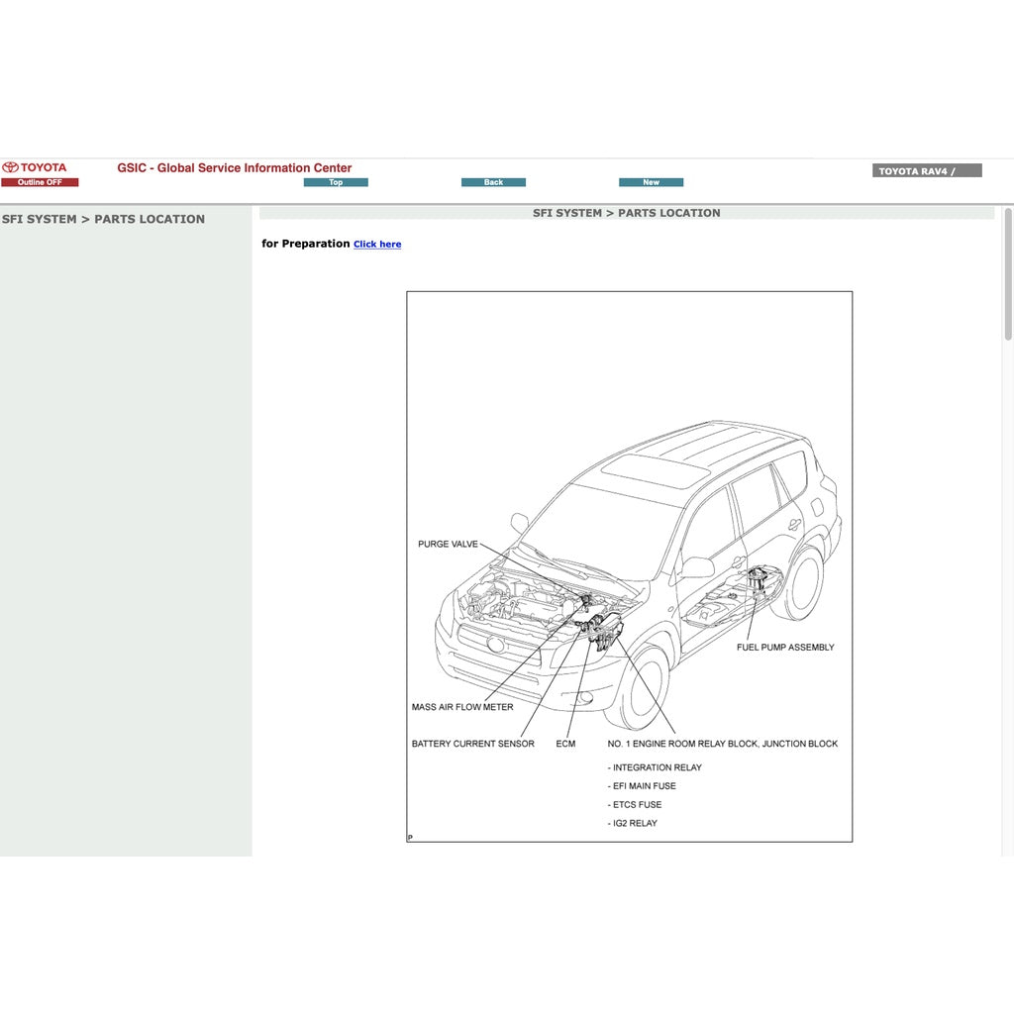Select SFI SYSTEM > PARTS LOCATION in sidebar
This screenshot has height=1014, width=1014.
pos(102,219)
